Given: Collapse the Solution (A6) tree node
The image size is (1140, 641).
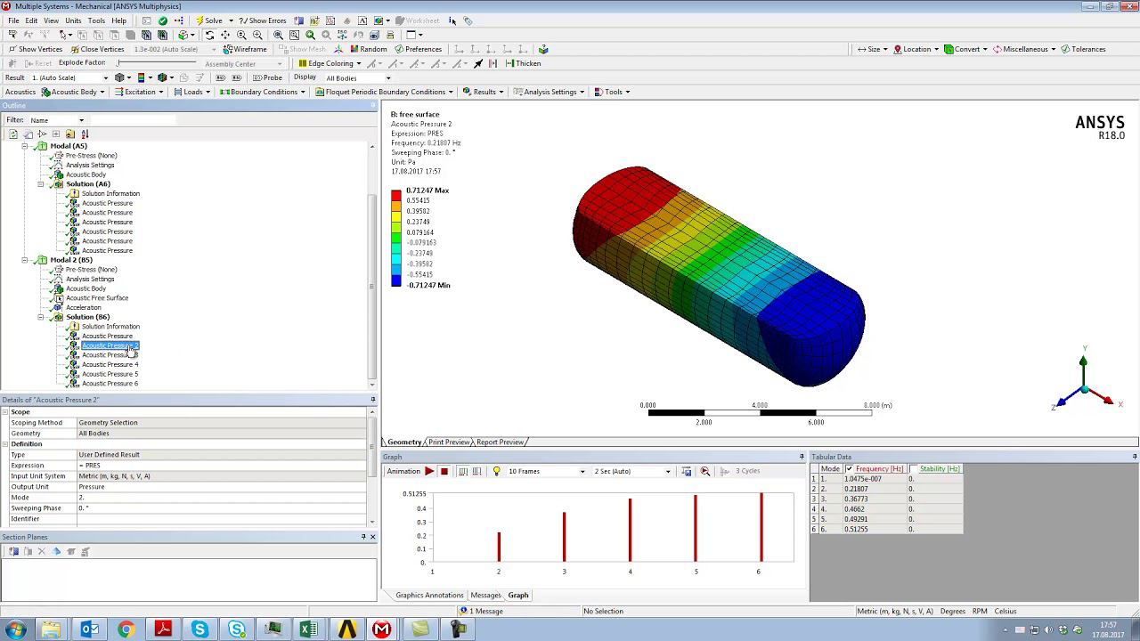Looking at the screenshot, I should click(40, 184).
